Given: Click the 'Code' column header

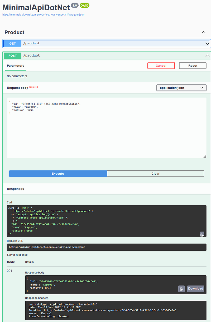Looking at the screenshot, I should [x=11, y=262].
